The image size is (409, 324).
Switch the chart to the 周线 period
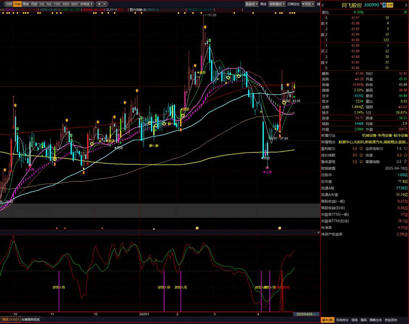tap(26, 4)
